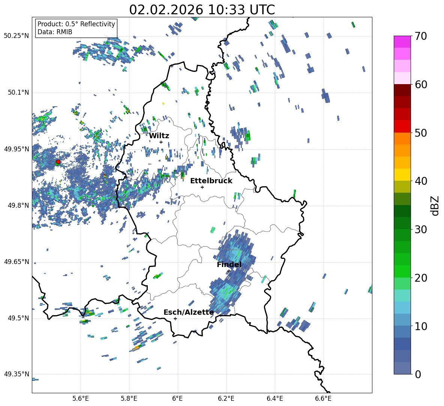
Task: Click the red radar site marker dot
Action: [58, 162]
